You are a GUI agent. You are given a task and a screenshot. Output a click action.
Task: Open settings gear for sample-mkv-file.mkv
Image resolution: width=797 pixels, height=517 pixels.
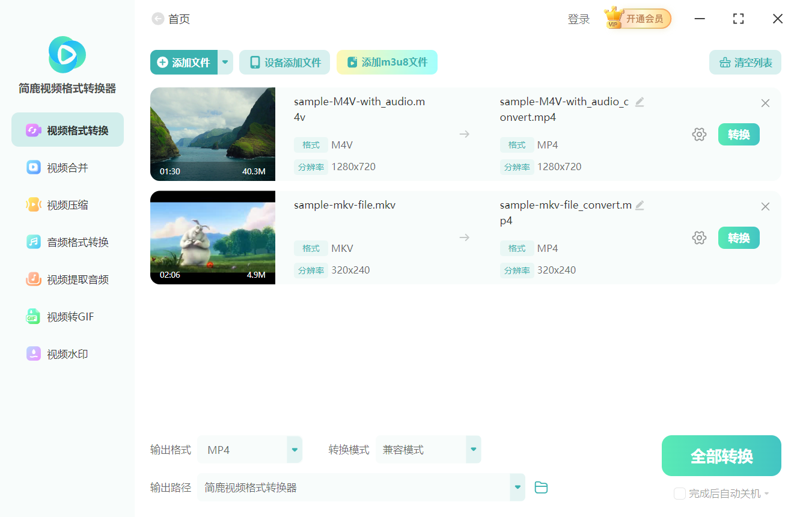coord(699,238)
